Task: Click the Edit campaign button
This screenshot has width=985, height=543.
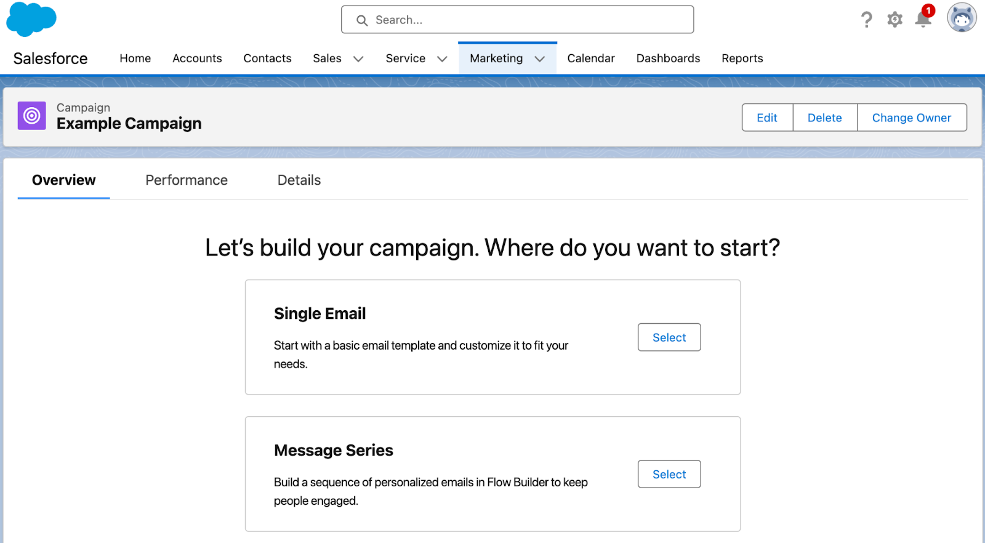Action: pos(767,118)
